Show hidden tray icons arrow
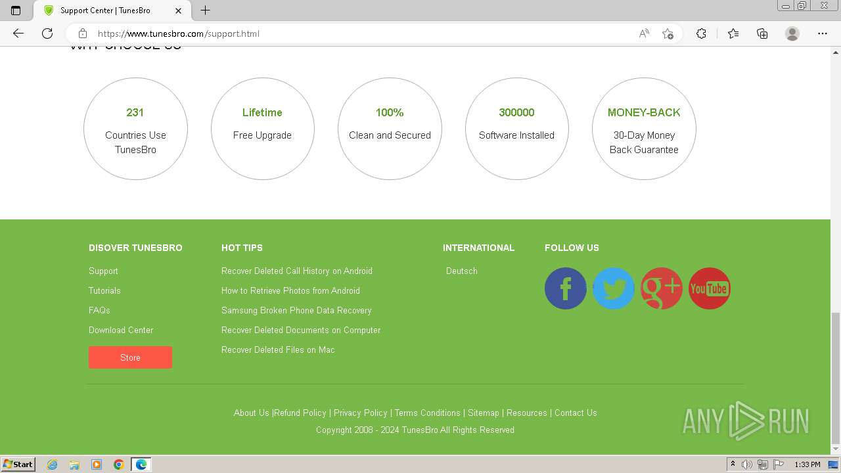This screenshot has width=841, height=473. pyautogui.click(x=733, y=464)
